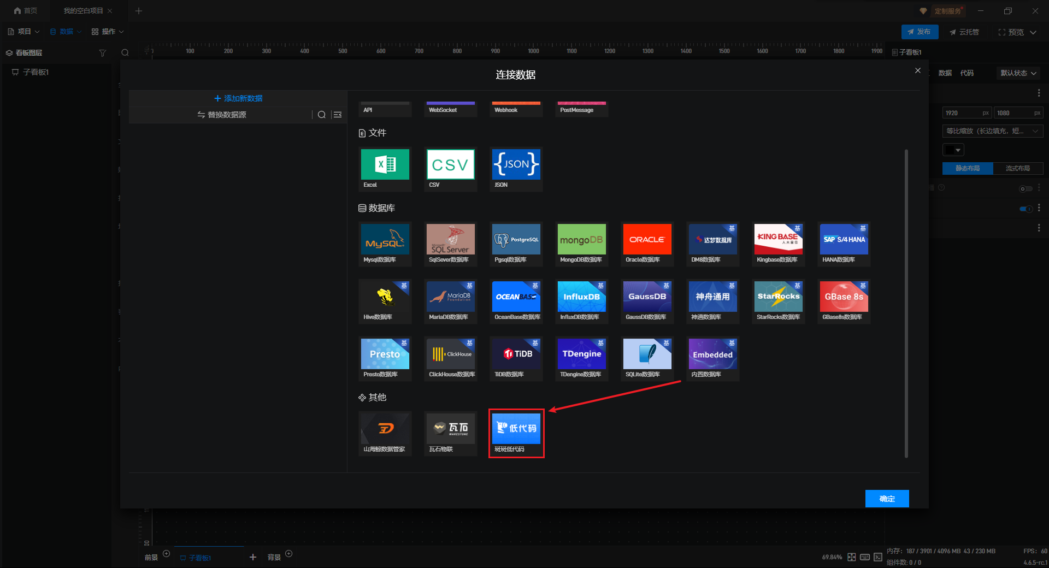Pick the MongoDB database tile
1049x568 pixels.
(x=581, y=240)
